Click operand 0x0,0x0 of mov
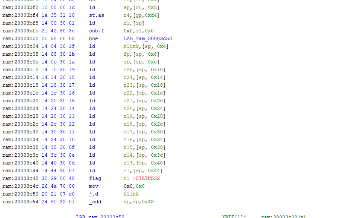The width and height of the screenshot is (341, 218). 134,186
